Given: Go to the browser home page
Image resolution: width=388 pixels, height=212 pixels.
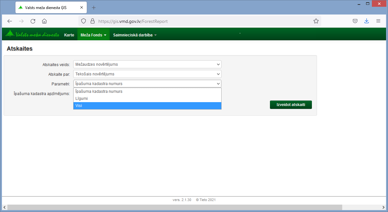Looking at the screenshot, I should click(44, 21).
